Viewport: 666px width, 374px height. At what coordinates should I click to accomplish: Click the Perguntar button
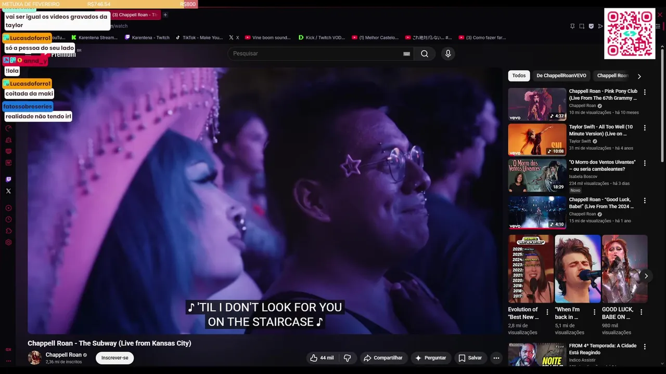click(430, 358)
